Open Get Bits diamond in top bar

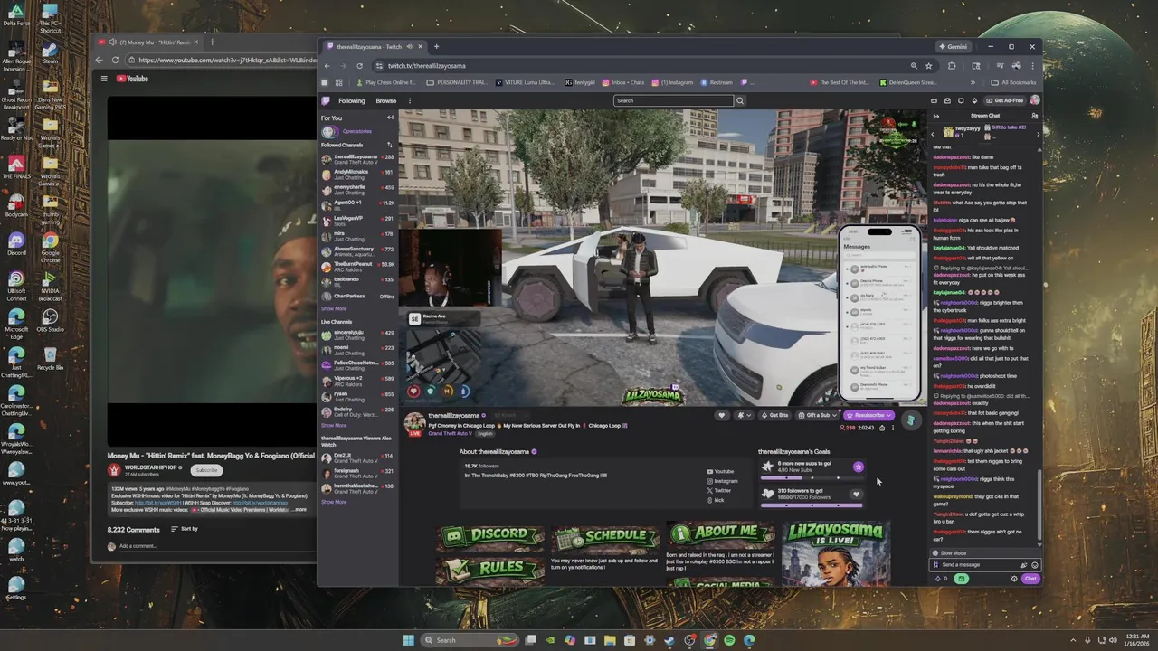[x=974, y=100]
